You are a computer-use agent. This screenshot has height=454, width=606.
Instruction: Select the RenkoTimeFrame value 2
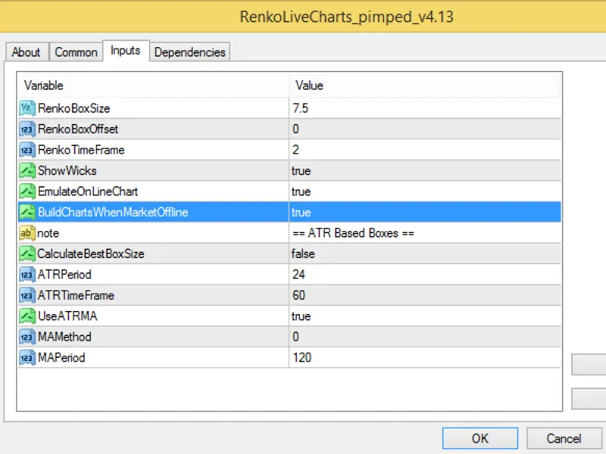425,150
